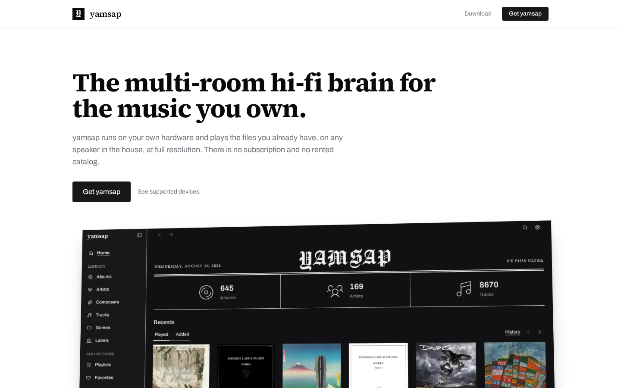Go back with the left arrow icon

coord(160,235)
